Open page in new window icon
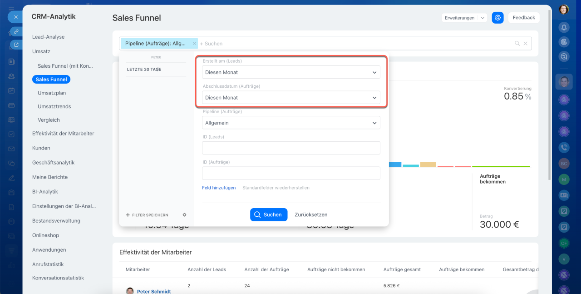Viewport: 581px width, 294px height. click(x=16, y=45)
